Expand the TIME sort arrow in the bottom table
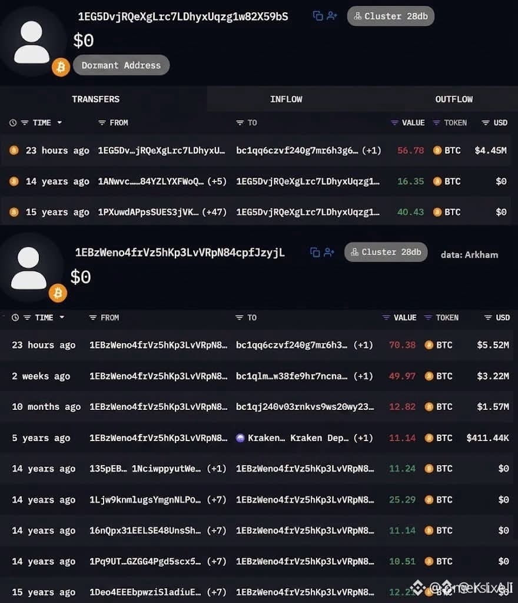 [x=62, y=317]
